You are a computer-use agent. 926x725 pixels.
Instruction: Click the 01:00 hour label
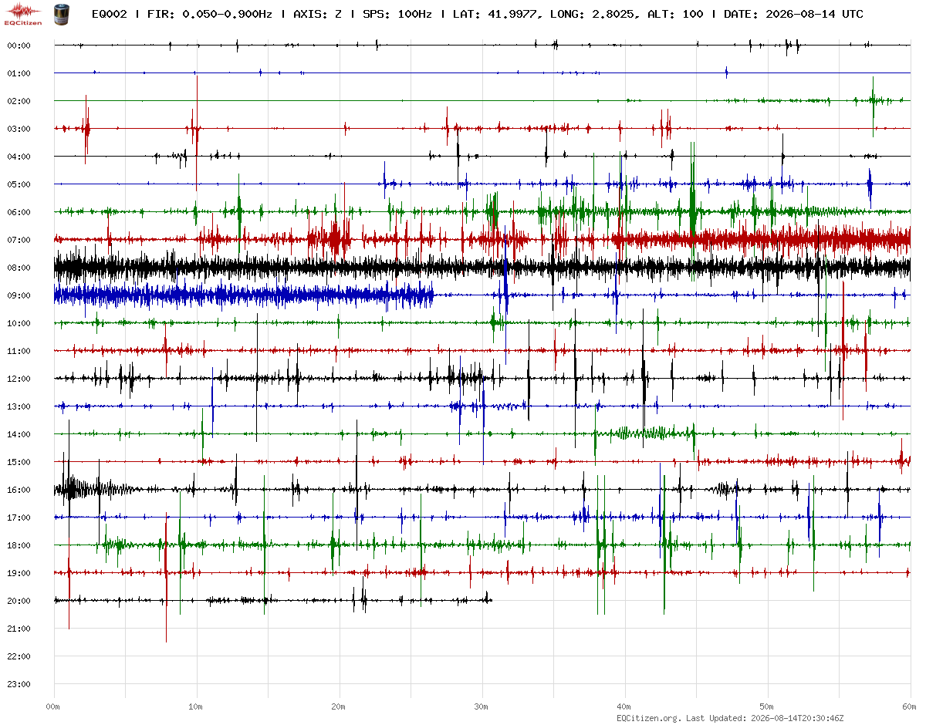(x=19, y=73)
